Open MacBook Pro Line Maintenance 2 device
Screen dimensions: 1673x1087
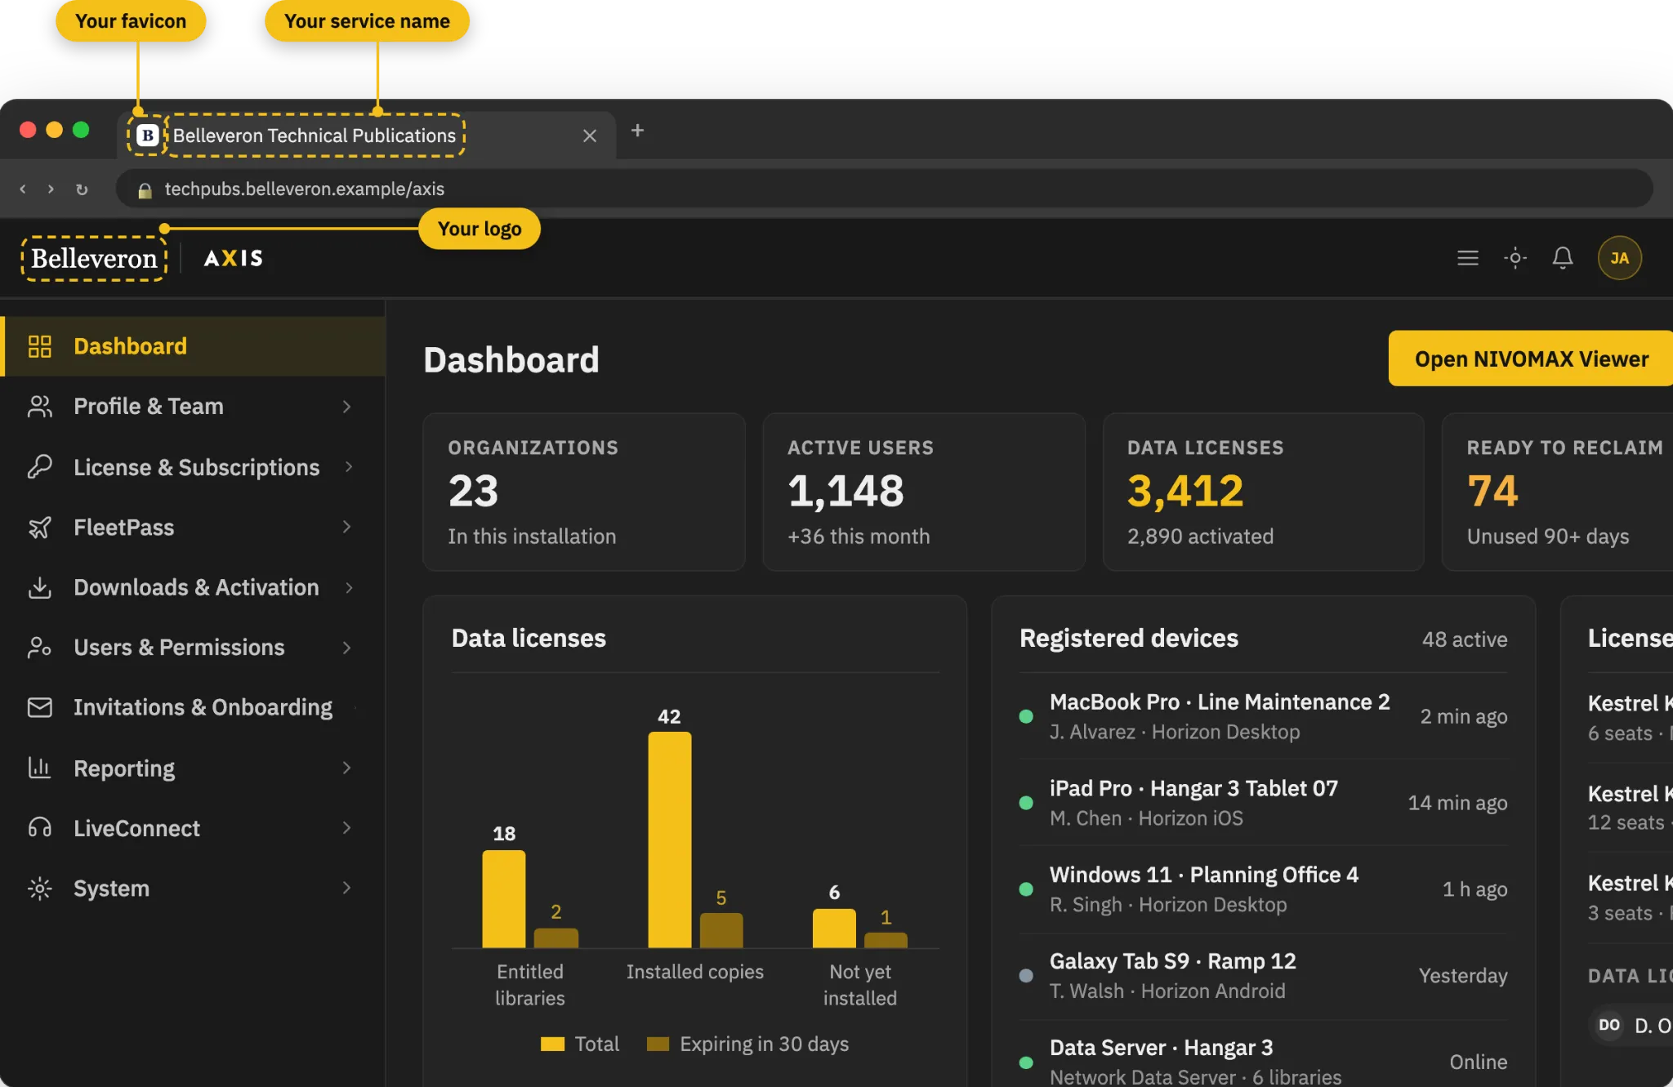pos(1263,716)
